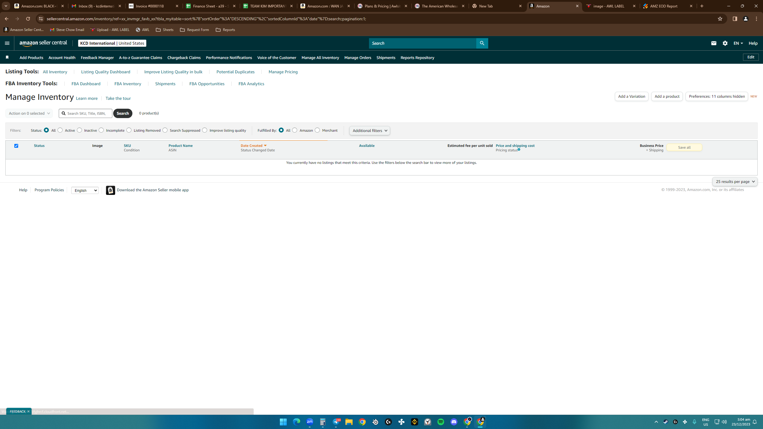Click the black Search button beside SKU field
The image size is (763, 429).
coord(123,113)
